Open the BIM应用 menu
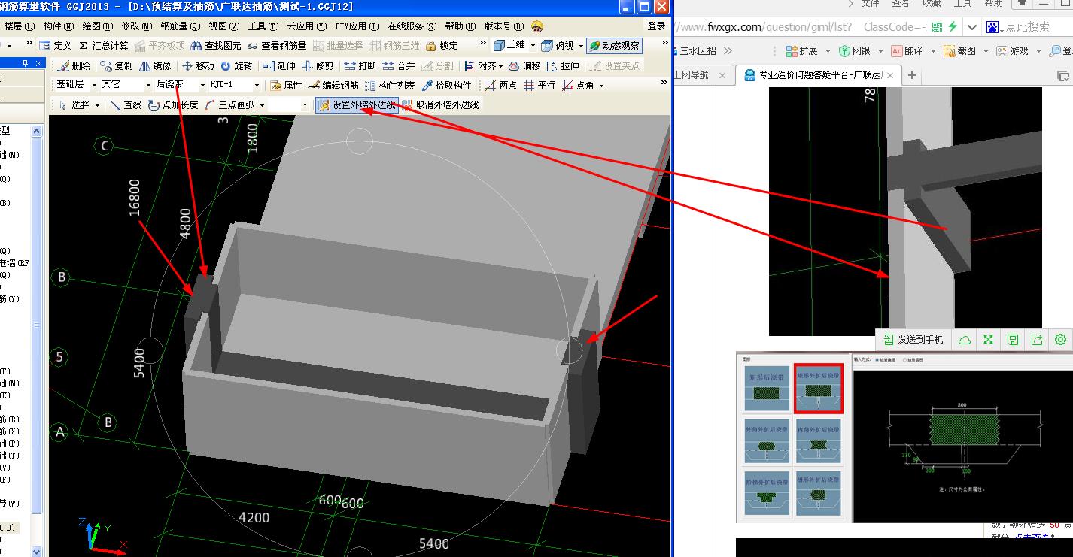This screenshot has width=1073, height=557. (x=357, y=26)
